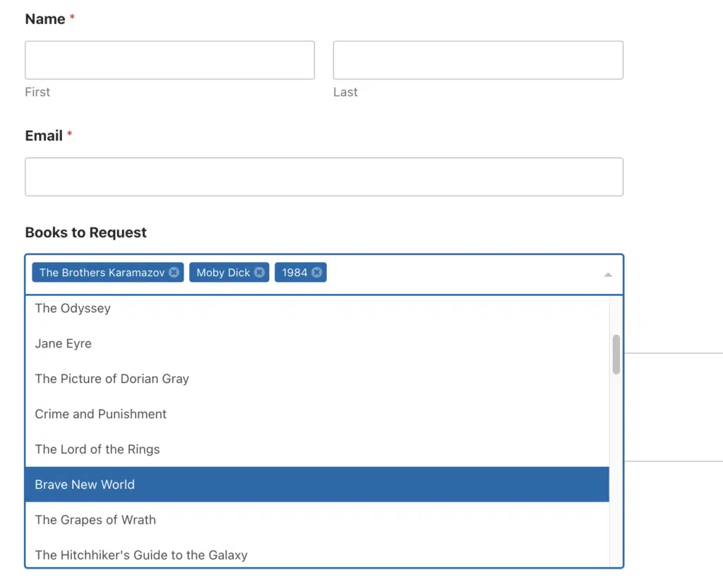Image resolution: width=723 pixels, height=587 pixels.
Task: Select The Odyssey option
Action: tap(317, 308)
